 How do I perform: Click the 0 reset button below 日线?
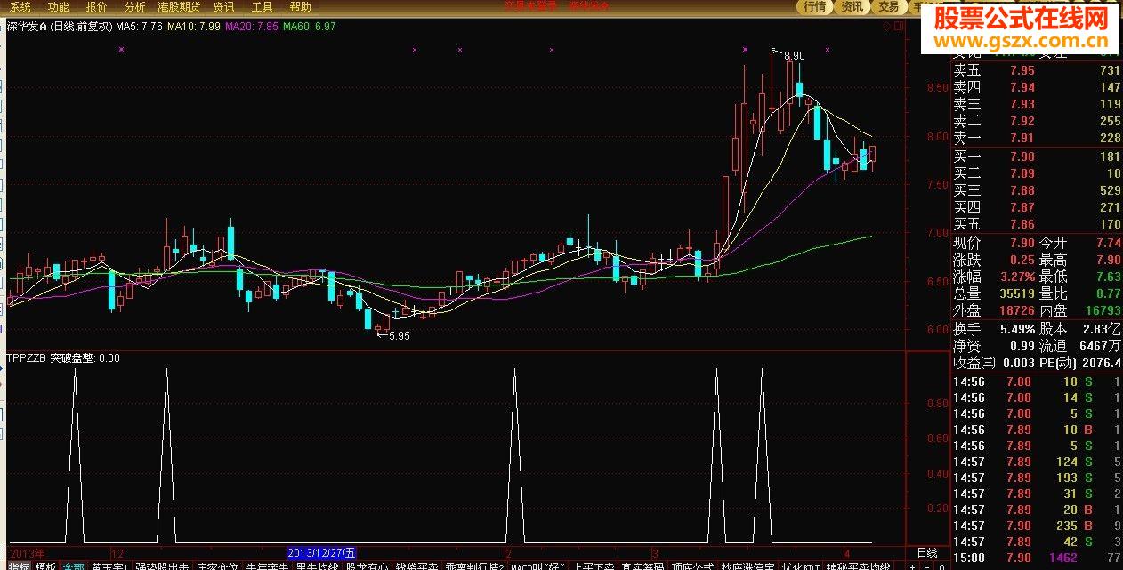[x=941, y=566]
